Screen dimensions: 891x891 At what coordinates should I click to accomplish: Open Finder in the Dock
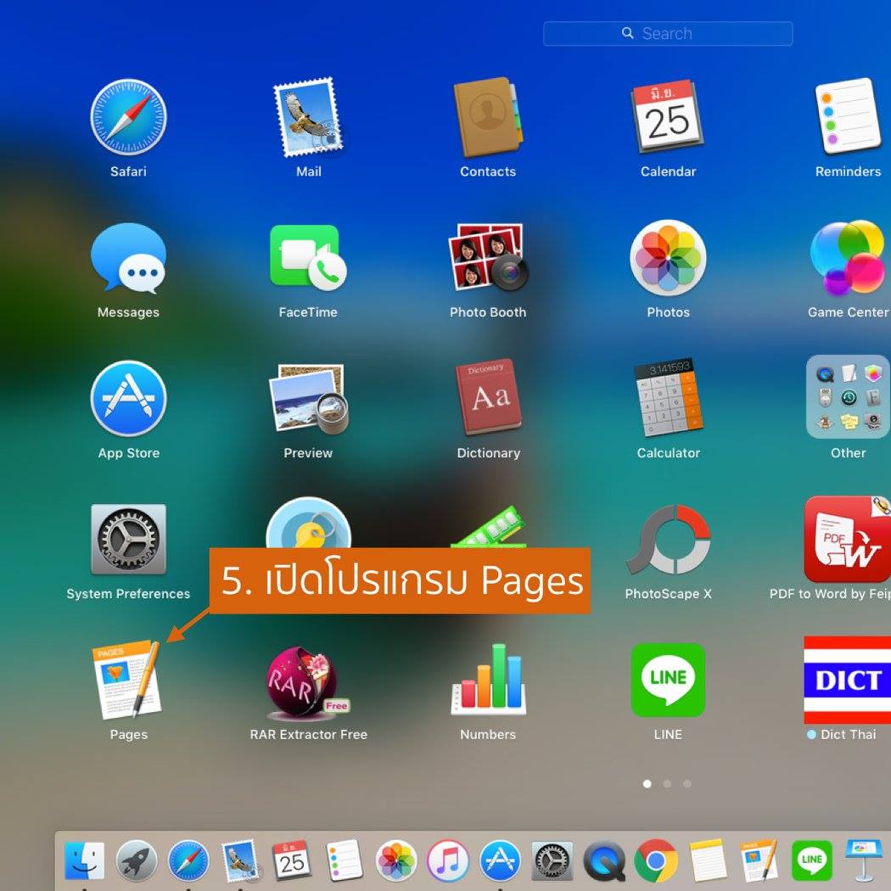click(84, 860)
